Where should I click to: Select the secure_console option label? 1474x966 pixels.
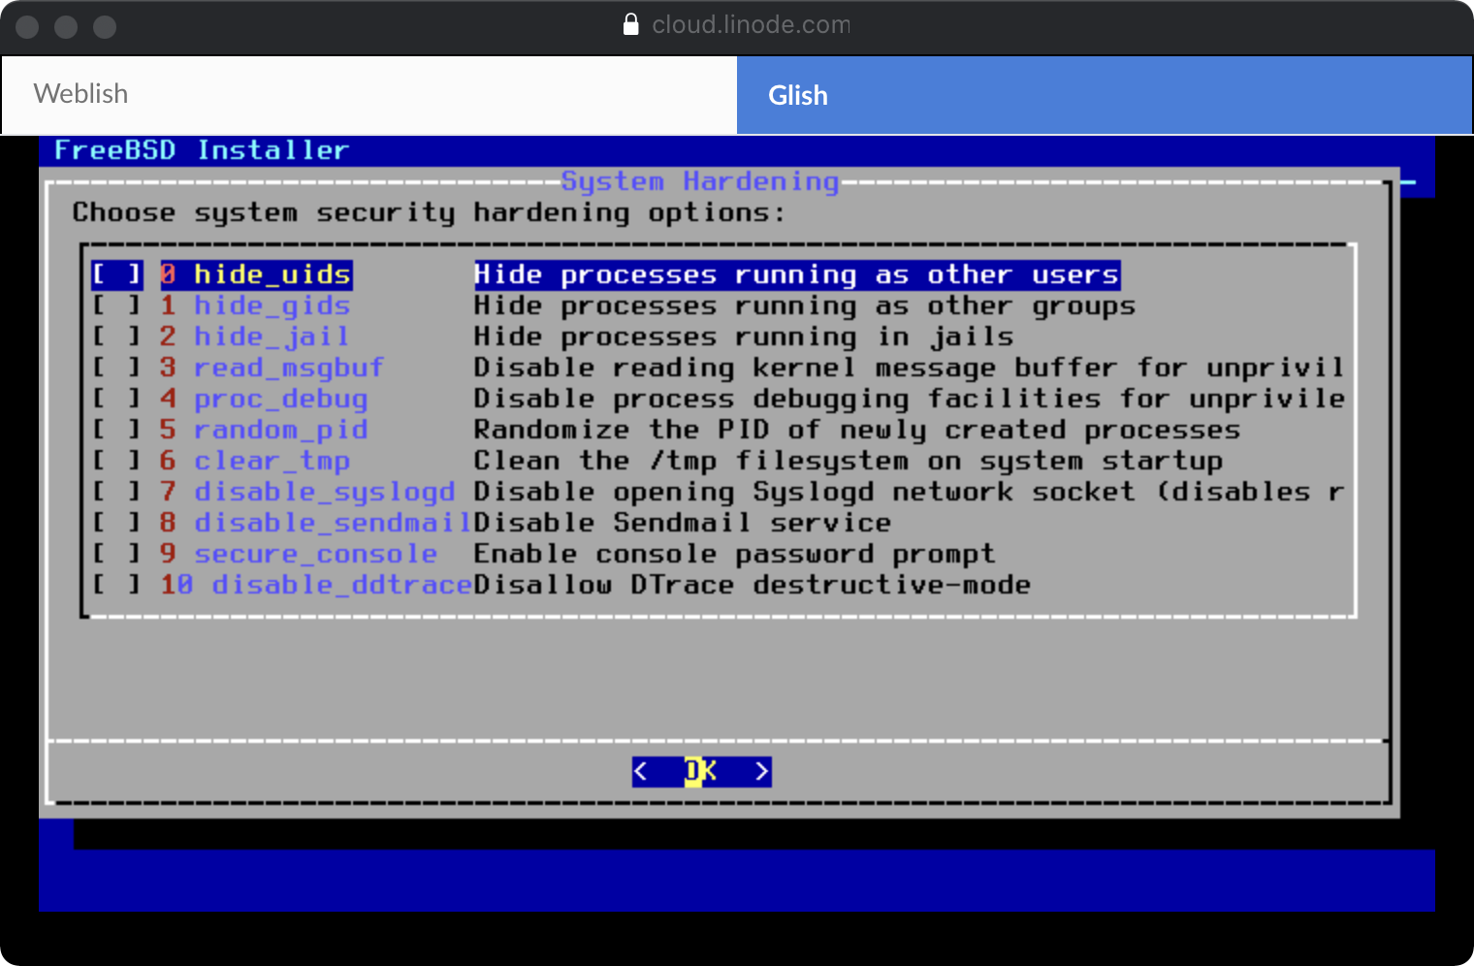point(315,555)
